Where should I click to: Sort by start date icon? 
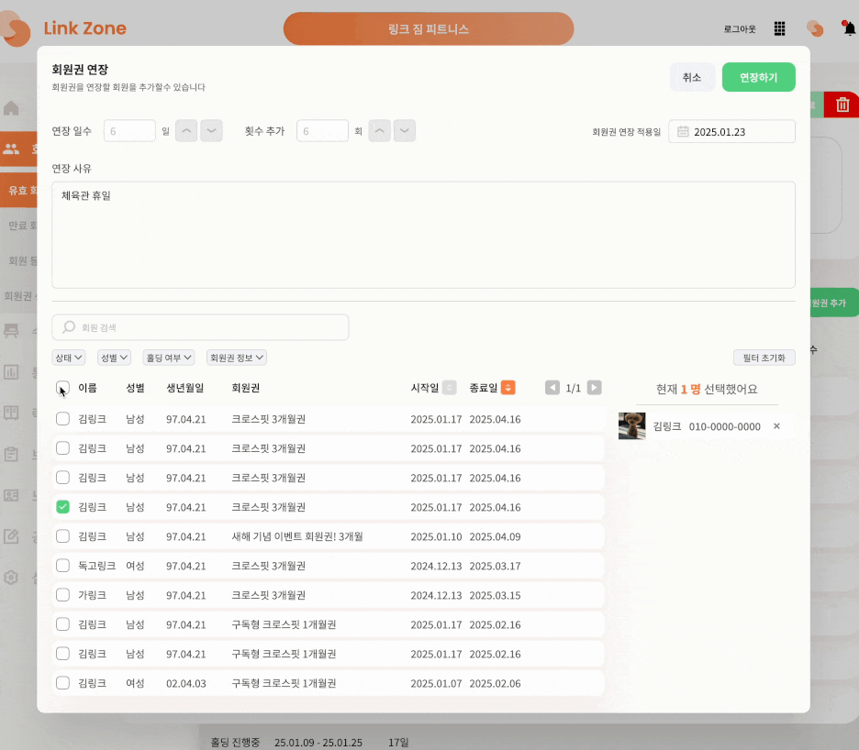click(x=449, y=388)
